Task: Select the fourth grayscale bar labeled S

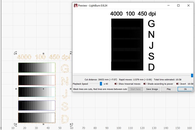Action: 37,105
